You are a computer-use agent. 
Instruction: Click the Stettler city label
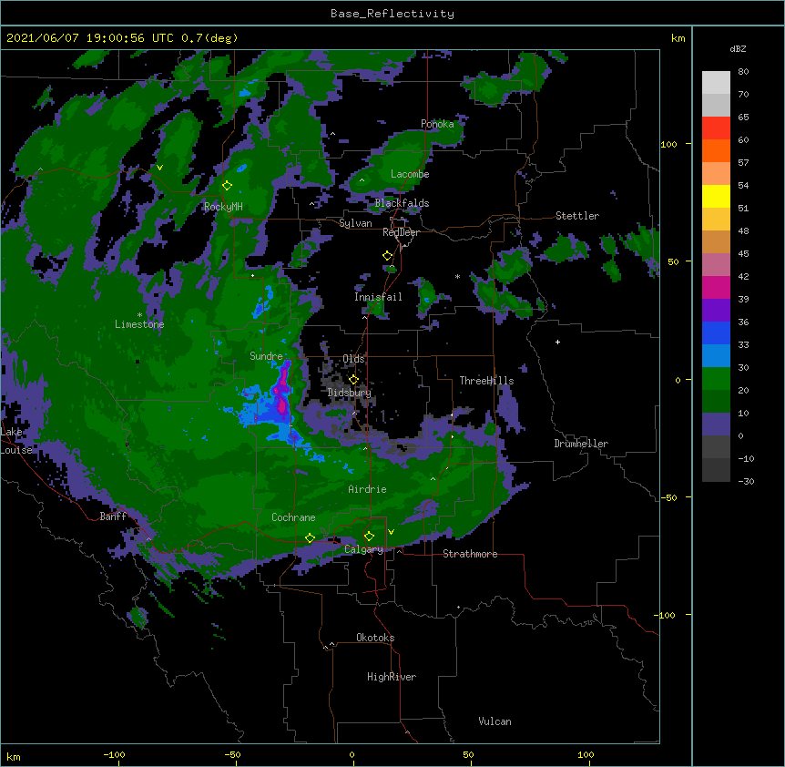[x=577, y=216]
